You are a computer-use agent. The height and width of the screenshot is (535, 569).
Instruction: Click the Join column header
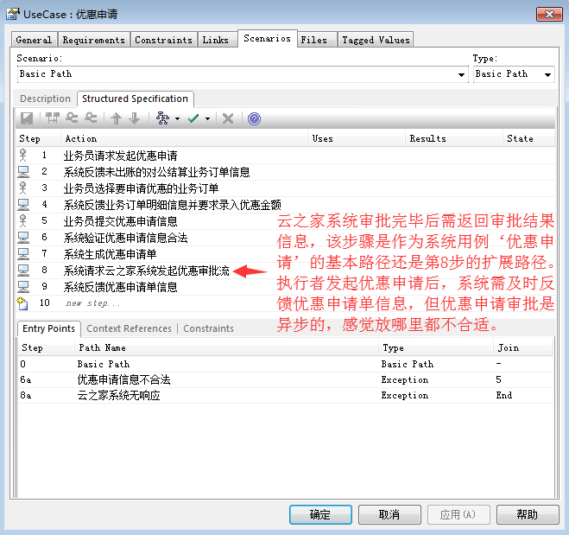pyautogui.click(x=522, y=347)
